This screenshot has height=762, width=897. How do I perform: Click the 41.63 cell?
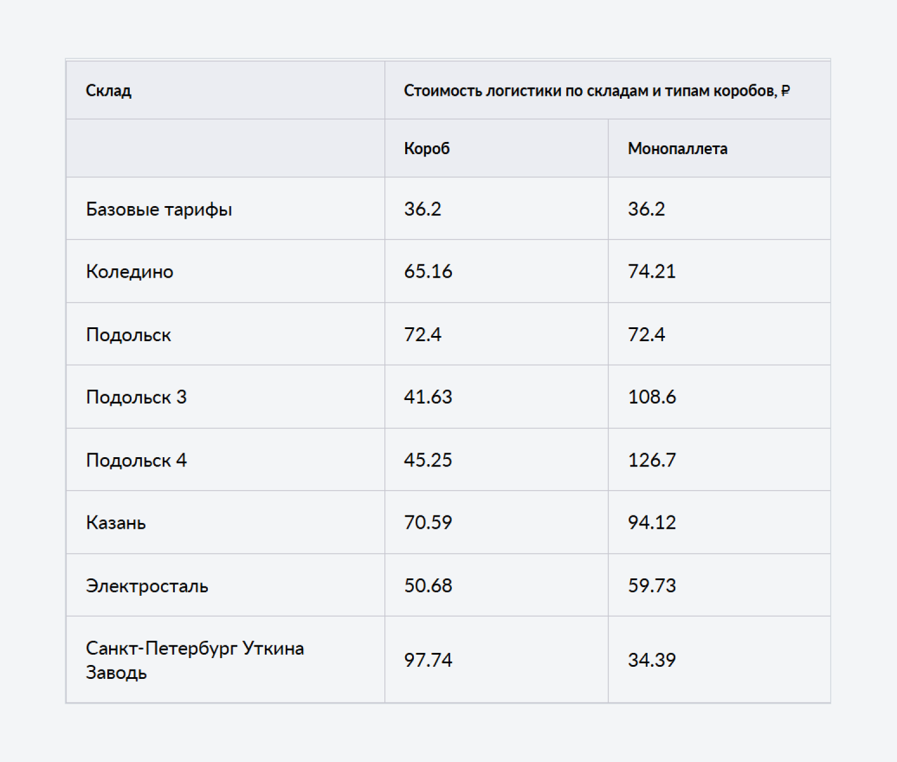pyautogui.click(x=428, y=397)
